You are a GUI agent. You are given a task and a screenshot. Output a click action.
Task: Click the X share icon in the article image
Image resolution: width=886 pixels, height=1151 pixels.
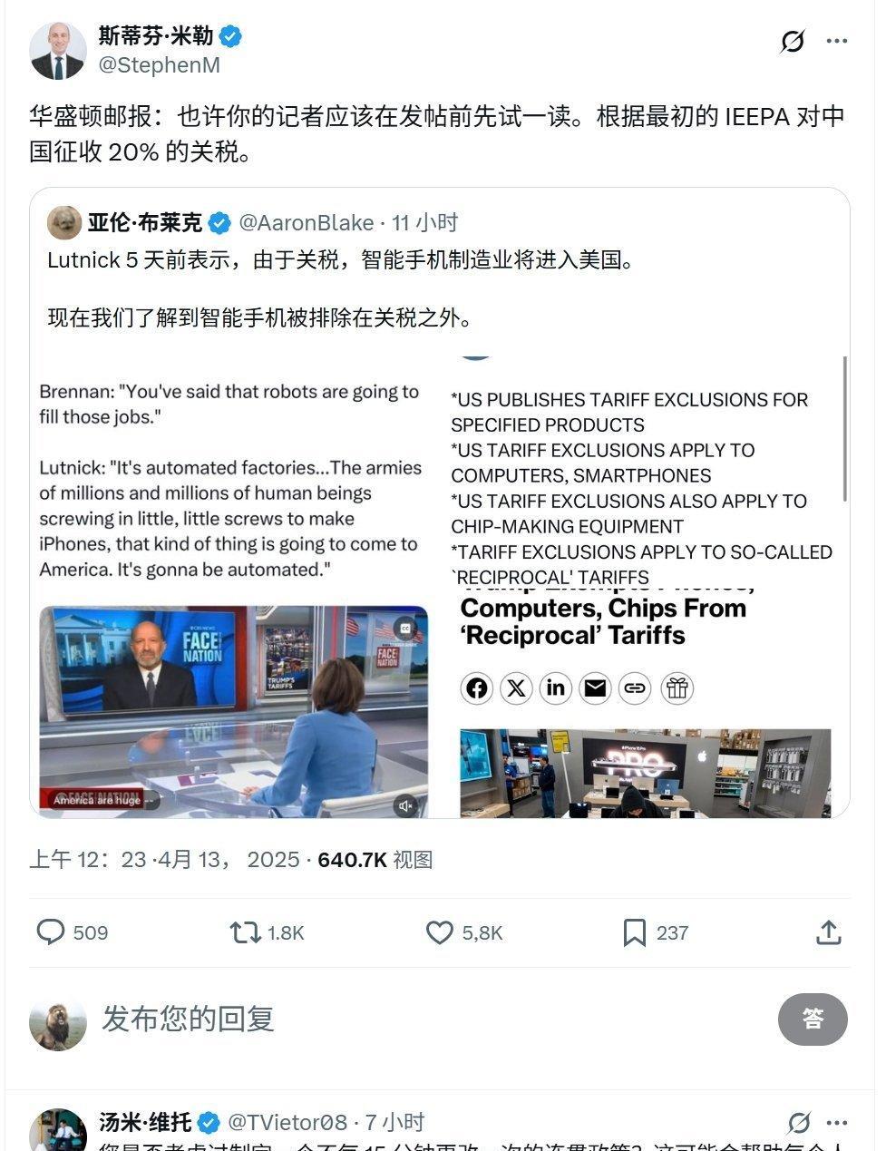point(516,688)
